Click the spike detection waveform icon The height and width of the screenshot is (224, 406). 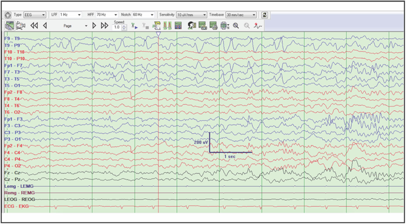[258, 26]
